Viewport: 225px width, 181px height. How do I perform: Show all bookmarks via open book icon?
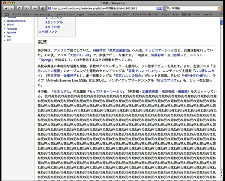pos(7,15)
